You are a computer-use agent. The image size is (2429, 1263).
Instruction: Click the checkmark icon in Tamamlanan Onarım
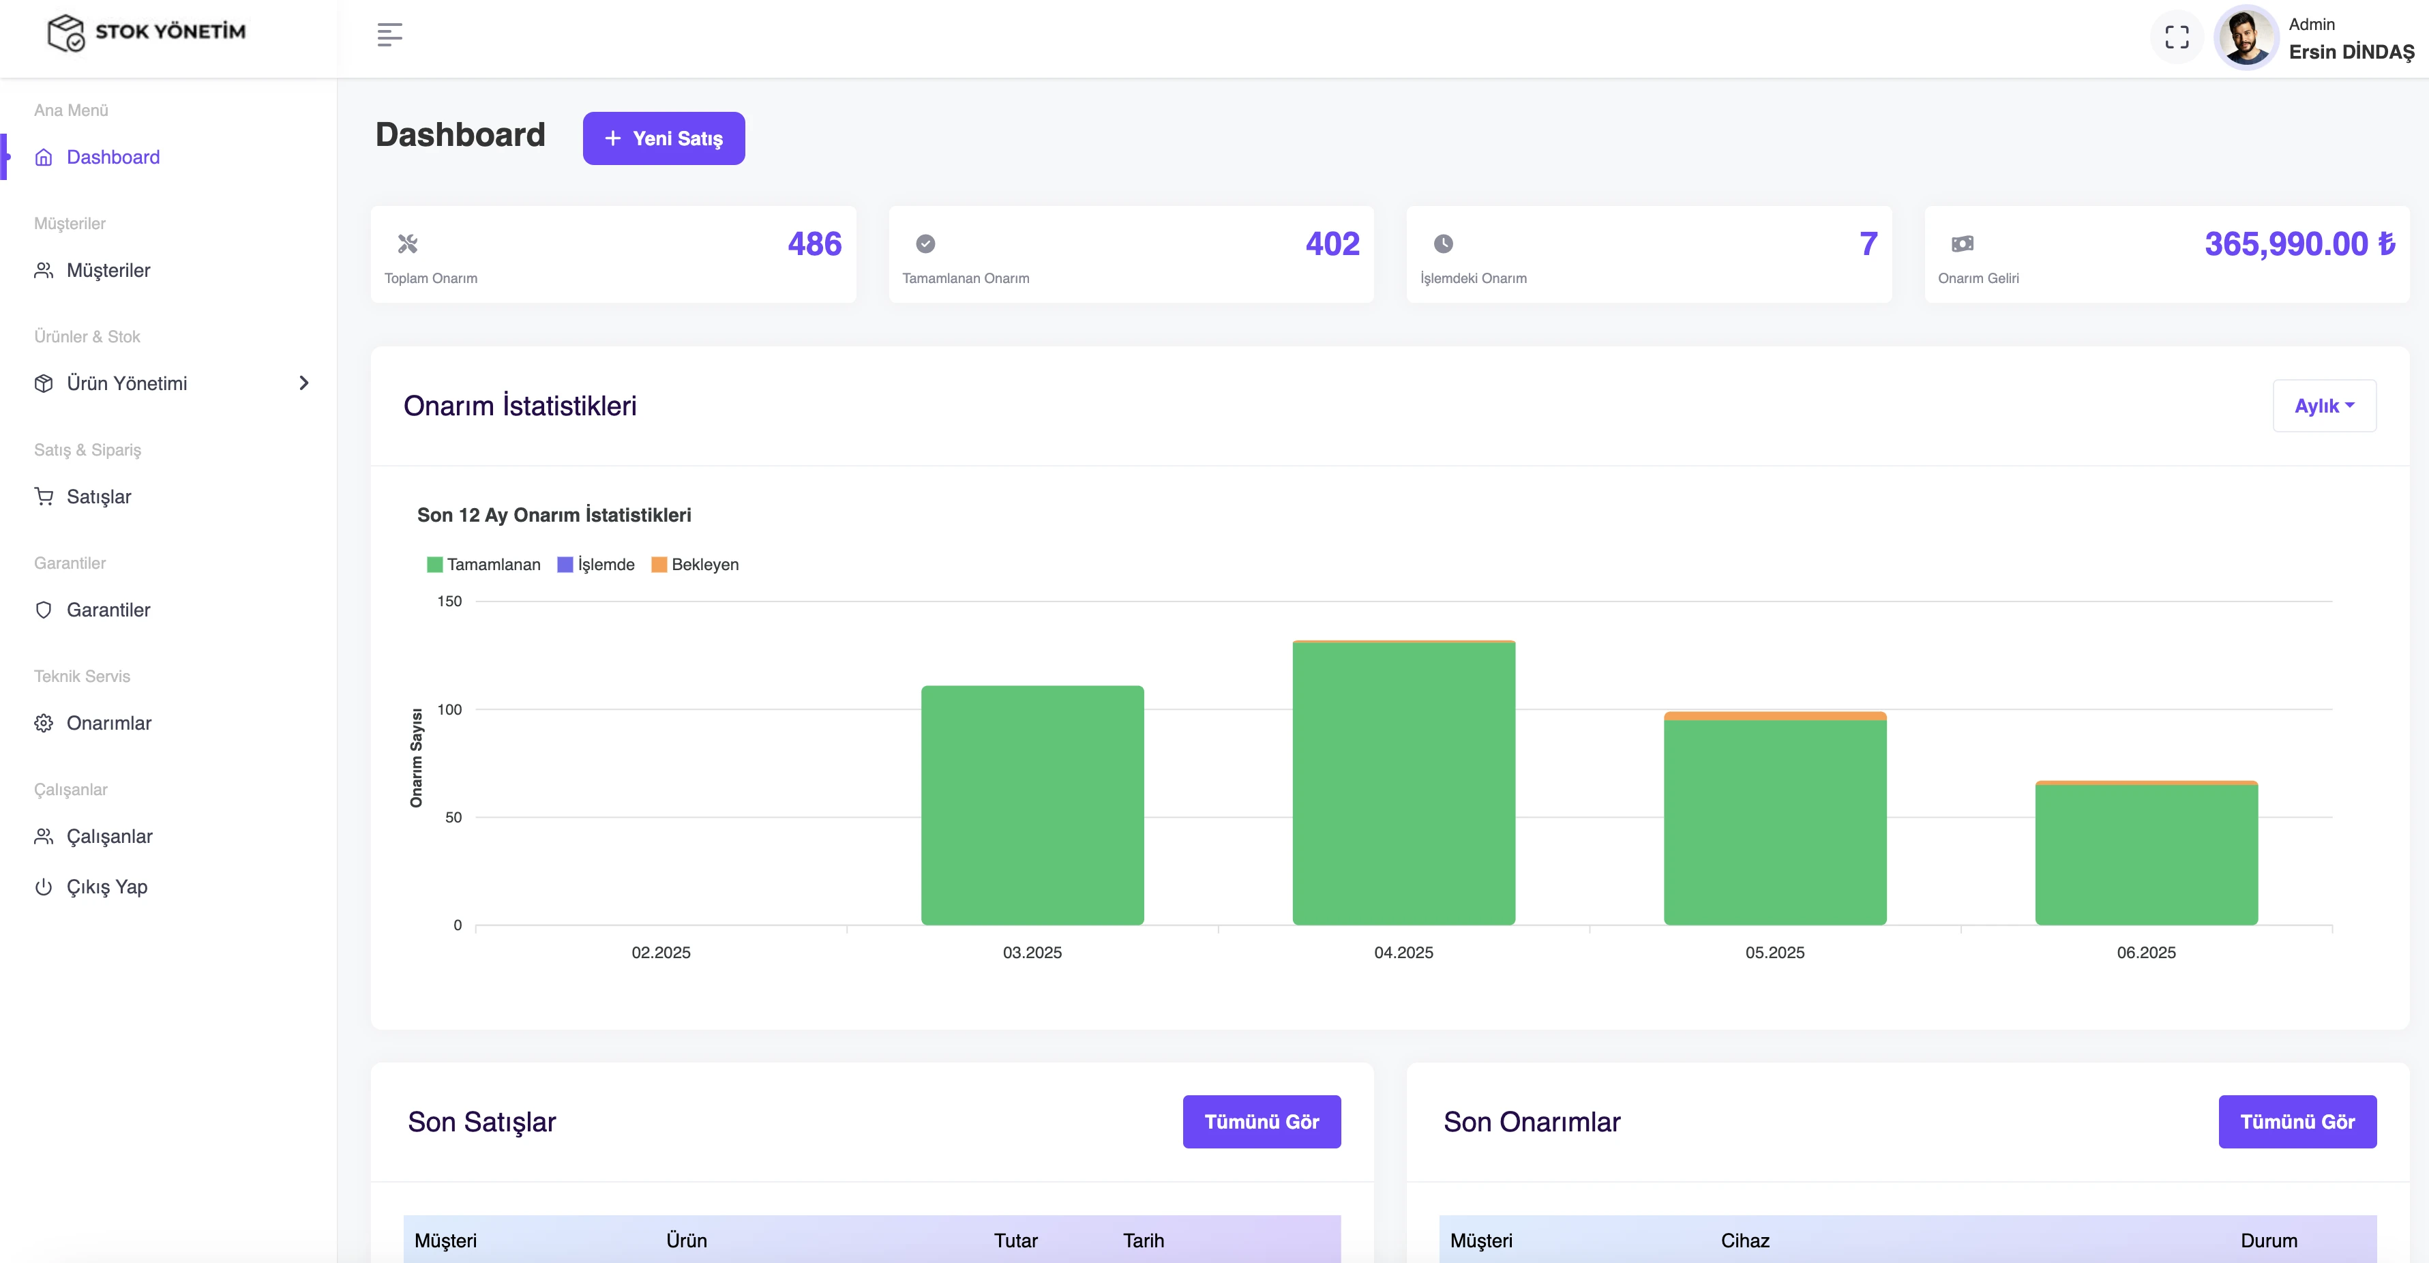pyautogui.click(x=925, y=244)
